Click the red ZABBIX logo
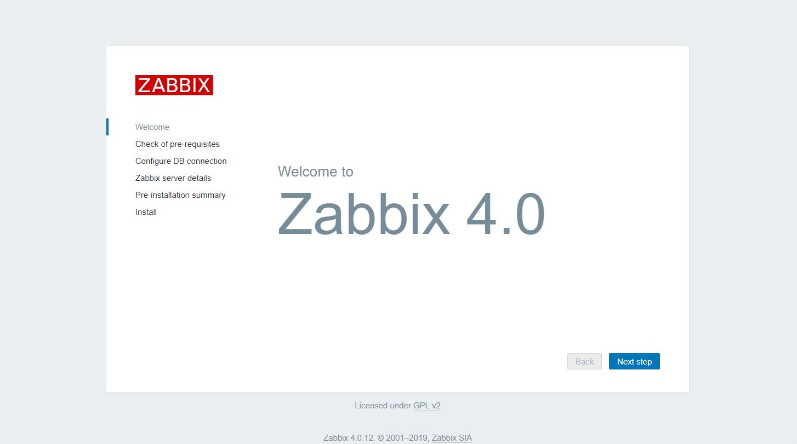Screen dimensions: 797x444 174,85
